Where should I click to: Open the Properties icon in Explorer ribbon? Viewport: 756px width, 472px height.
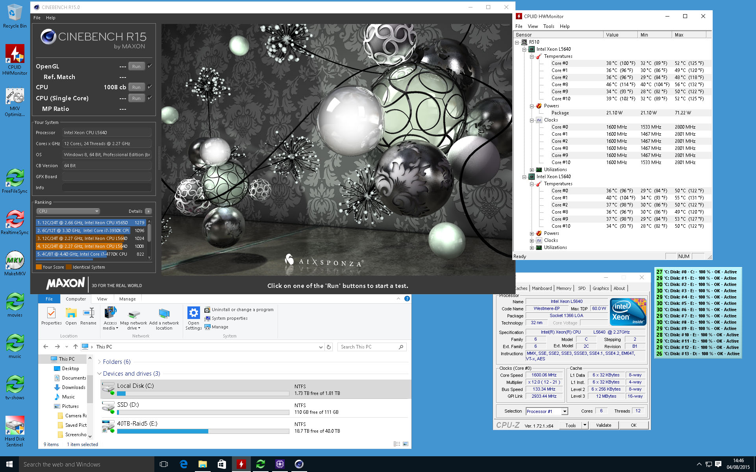click(x=51, y=313)
